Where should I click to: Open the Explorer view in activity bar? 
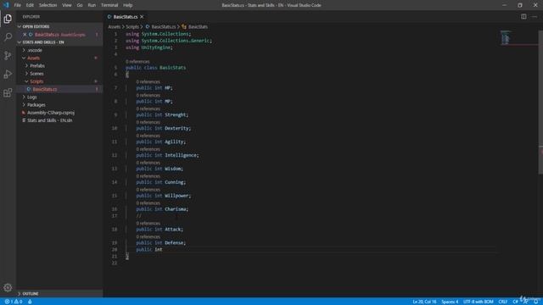pyautogui.click(x=8, y=19)
